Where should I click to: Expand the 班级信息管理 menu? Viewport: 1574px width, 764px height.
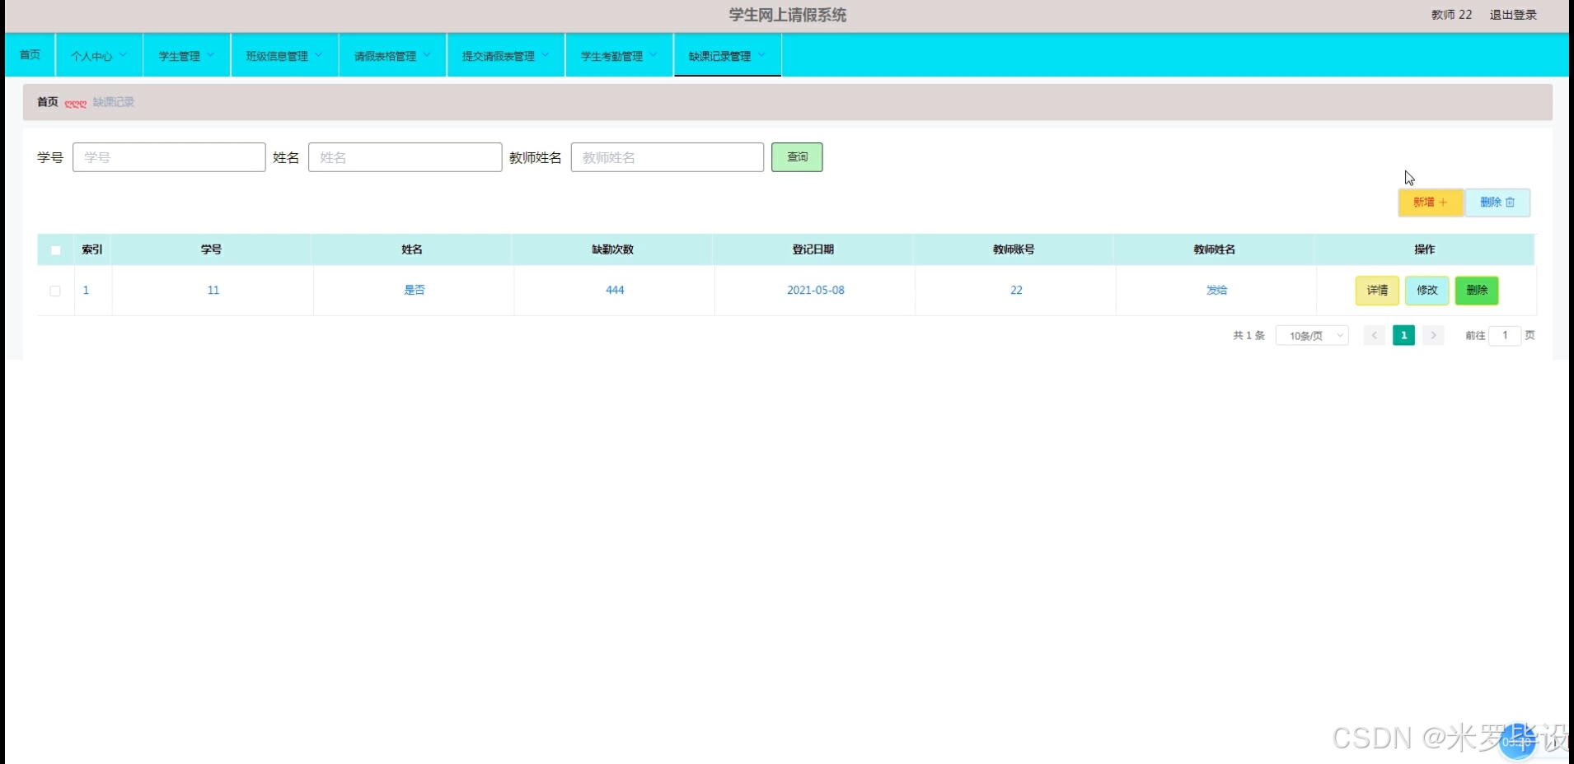click(284, 55)
